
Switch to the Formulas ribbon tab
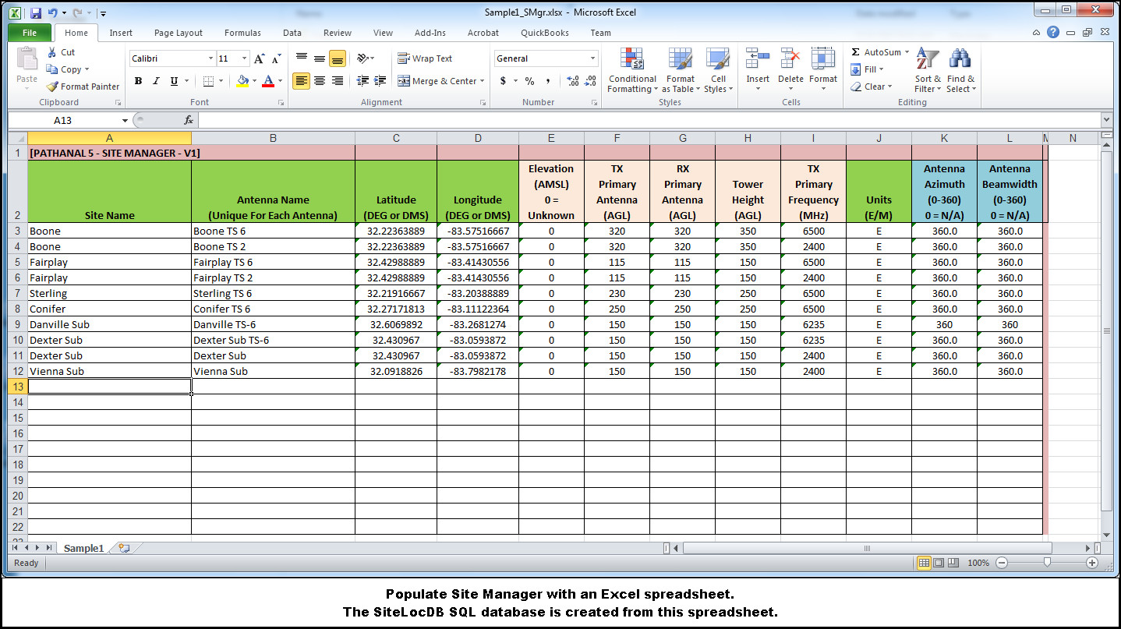point(242,33)
